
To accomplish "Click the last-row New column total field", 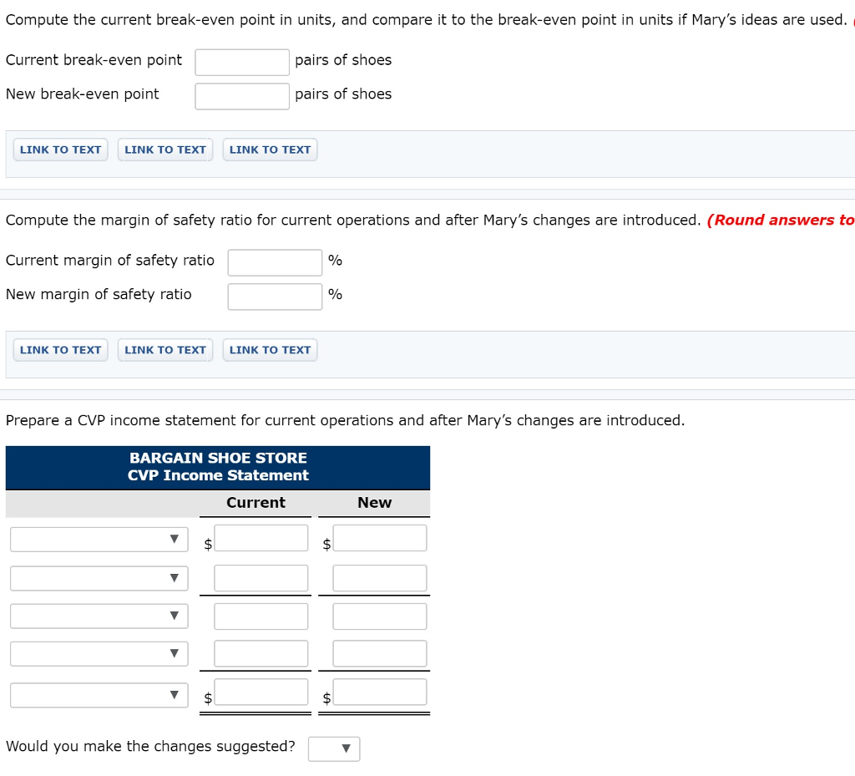I will (379, 692).
